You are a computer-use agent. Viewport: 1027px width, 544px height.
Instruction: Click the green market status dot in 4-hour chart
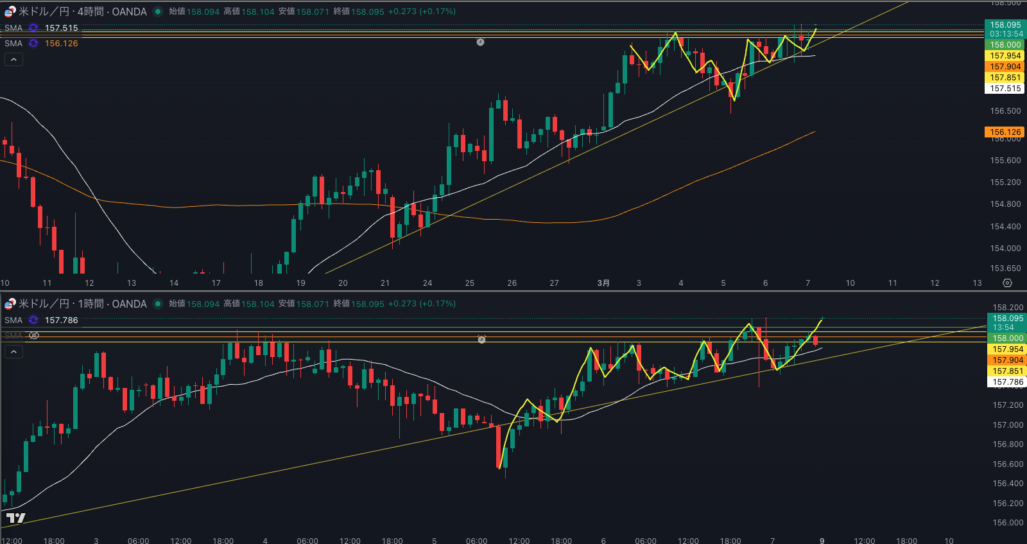click(158, 12)
